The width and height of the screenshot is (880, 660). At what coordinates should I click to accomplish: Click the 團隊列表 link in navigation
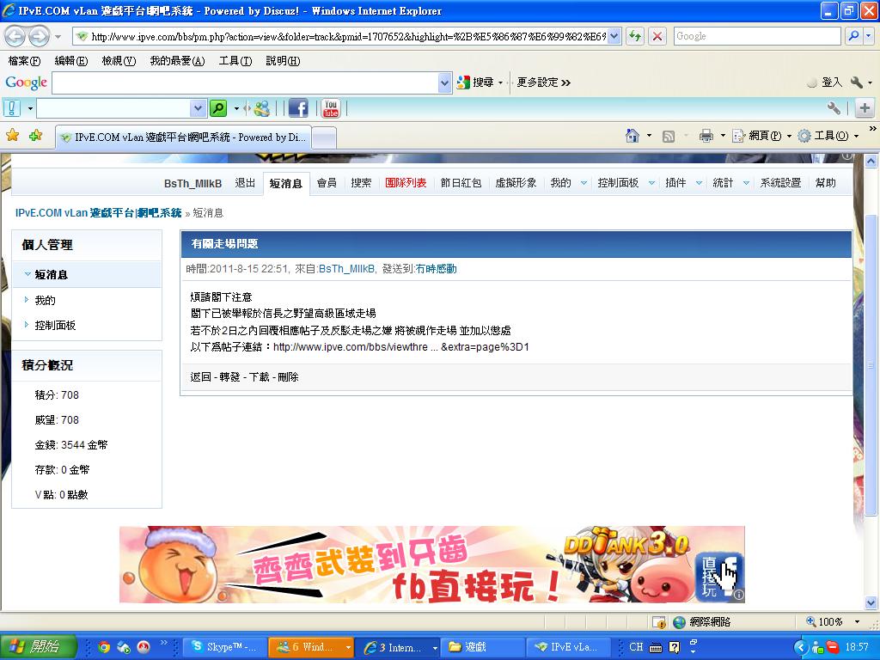click(406, 183)
